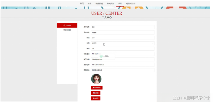Click the 用户姓名 input field

point(123,32)
